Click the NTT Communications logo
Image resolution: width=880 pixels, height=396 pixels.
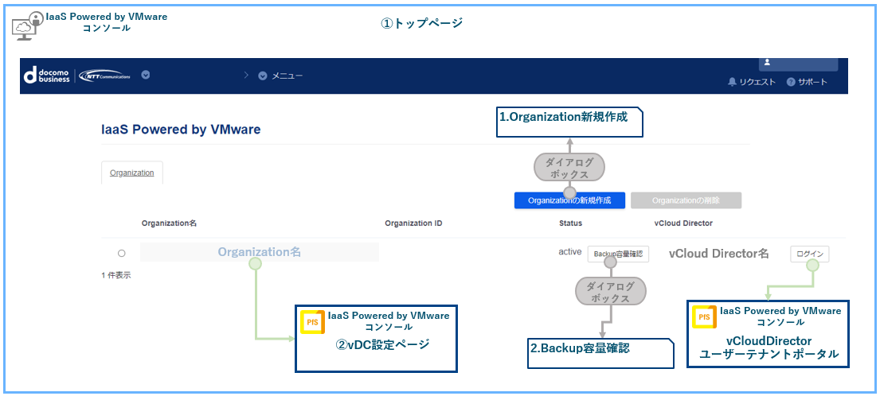[x=105, y=75]
